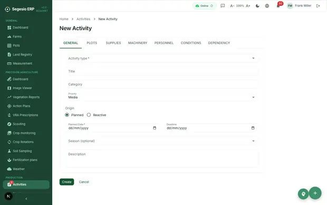This screenshot has height=205, width=327.
Task: Switch to the GENERAL tab
Action: tap(71, 43)
